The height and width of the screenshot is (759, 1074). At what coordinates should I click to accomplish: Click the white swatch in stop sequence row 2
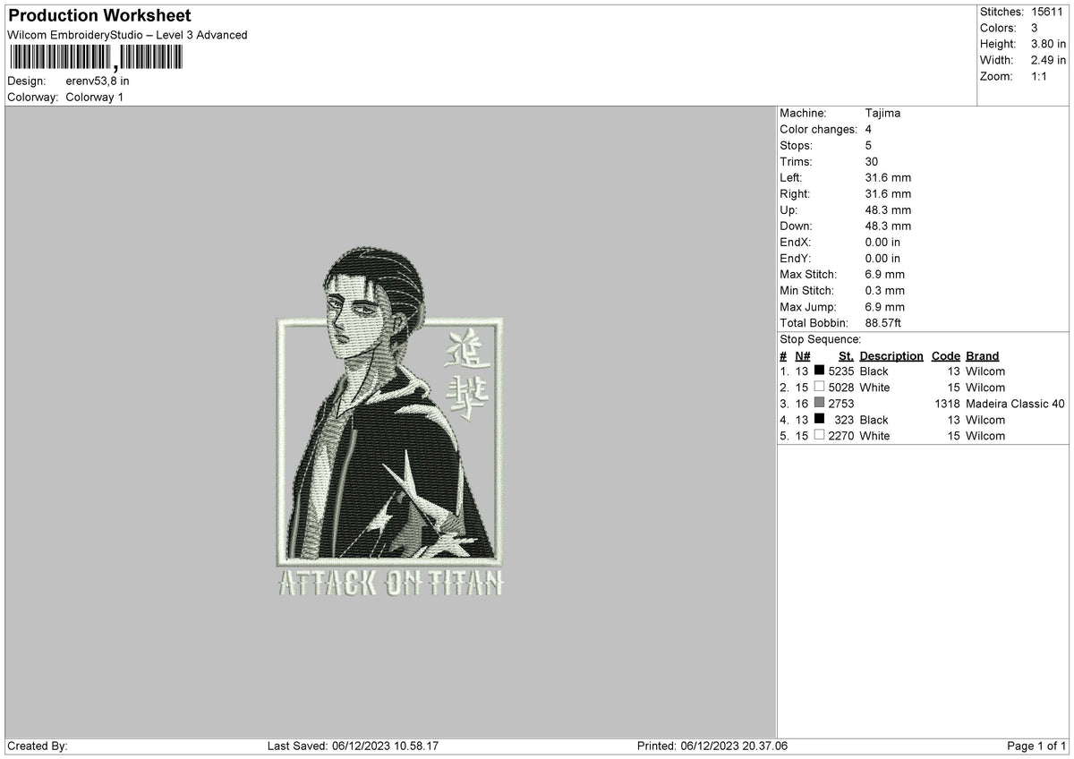coord(819,388)
